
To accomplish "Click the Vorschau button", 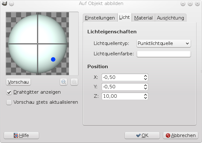I will (18, 82).
